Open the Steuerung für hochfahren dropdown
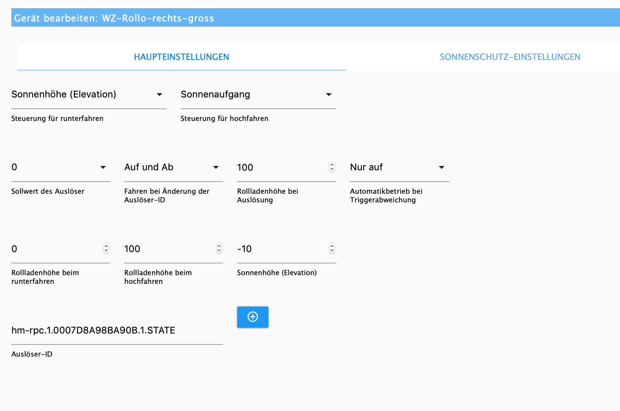 [258, 94]
